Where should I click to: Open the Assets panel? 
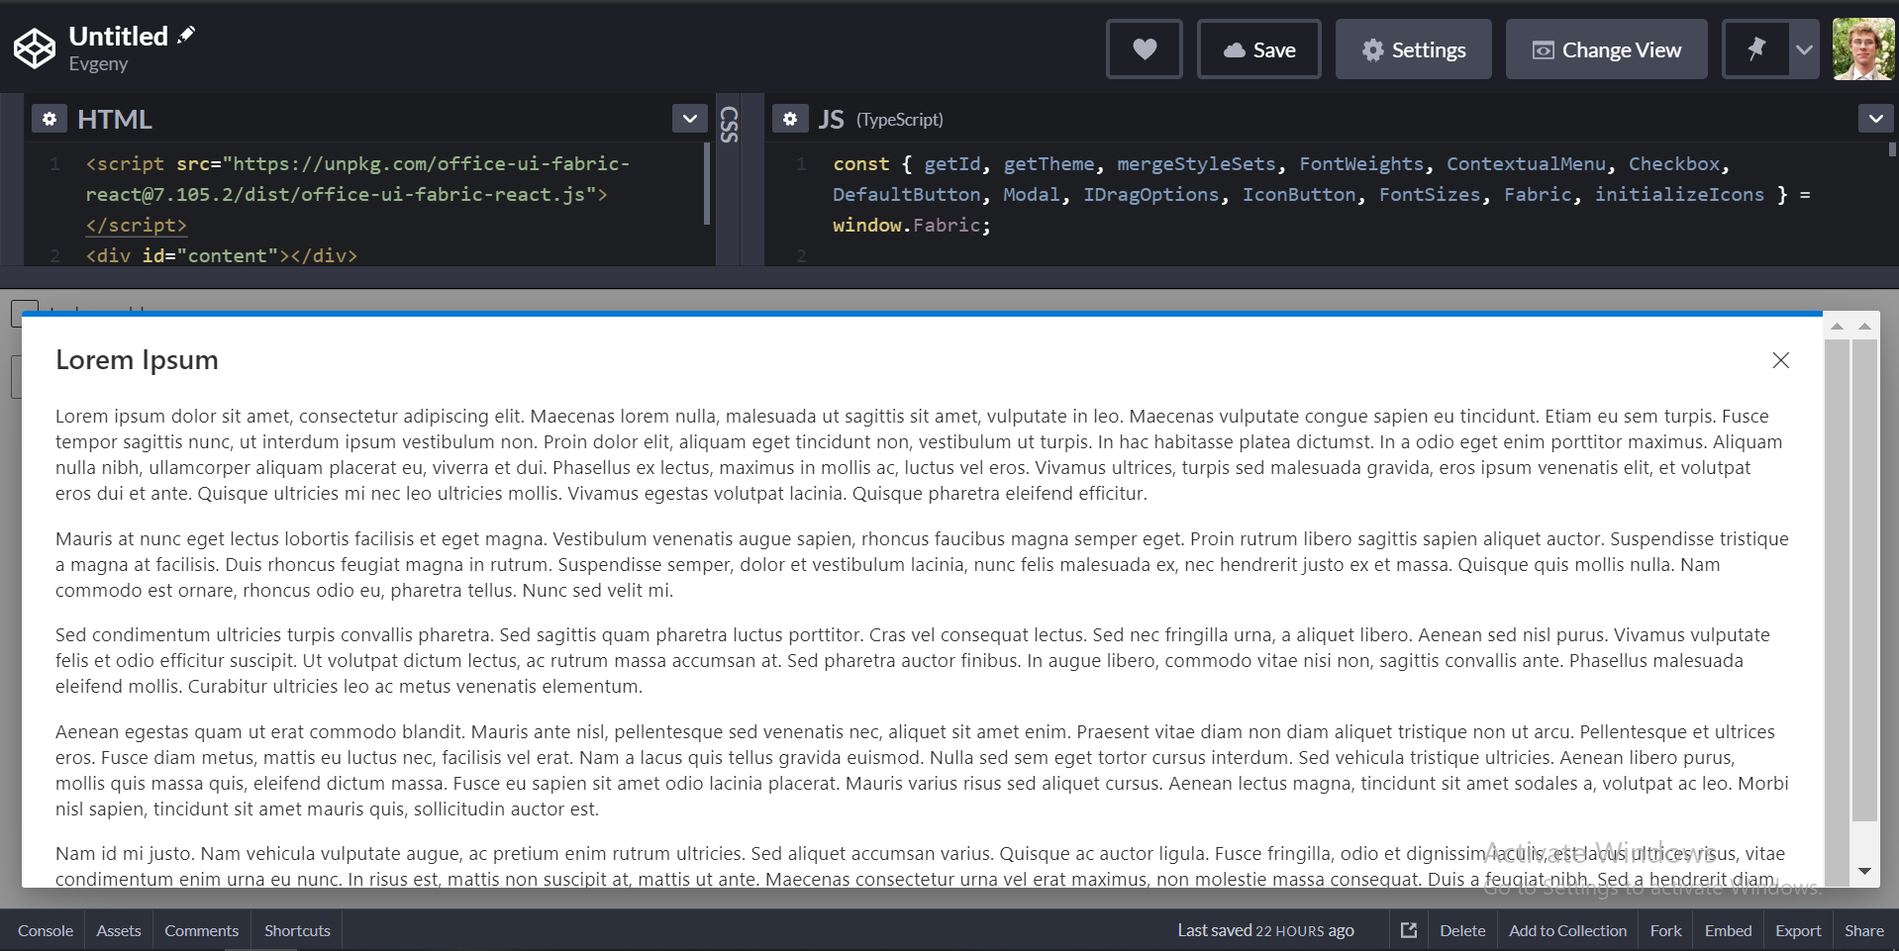(119, 930)
